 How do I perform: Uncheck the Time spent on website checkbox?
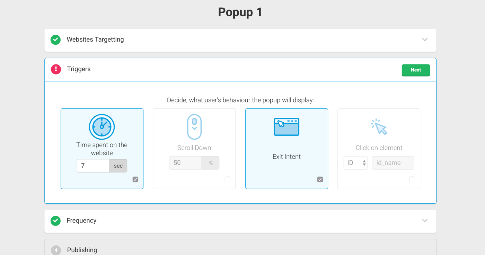(135, 179)
